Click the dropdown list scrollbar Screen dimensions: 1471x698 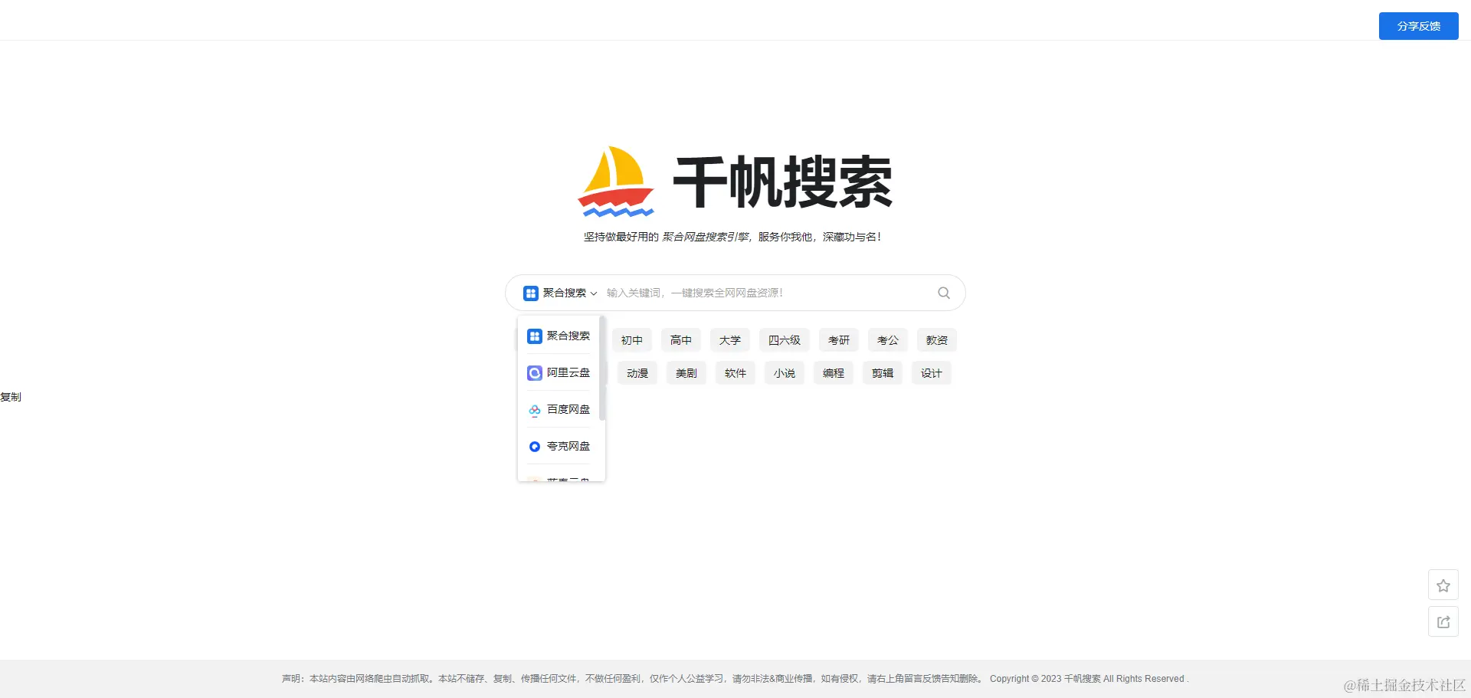(602, 369)
